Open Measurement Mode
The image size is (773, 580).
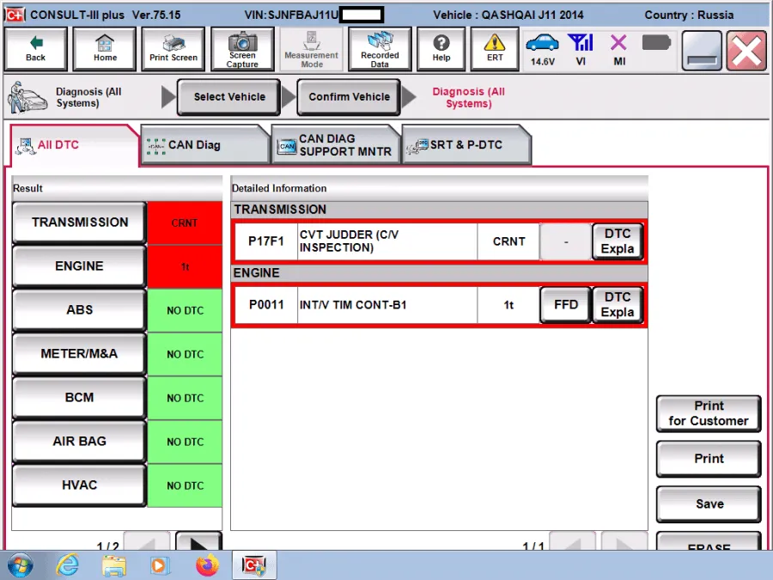(x=311, y=49)
